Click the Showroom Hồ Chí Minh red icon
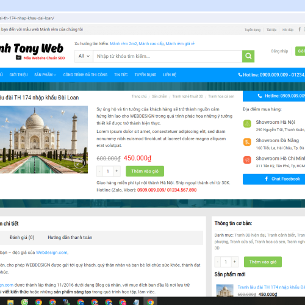 tap(247, 160)
